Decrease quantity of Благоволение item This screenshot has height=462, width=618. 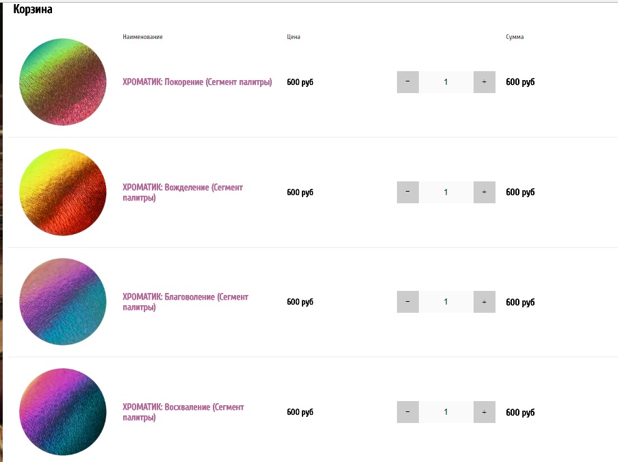pyautogui.click(x=407, y=302)
